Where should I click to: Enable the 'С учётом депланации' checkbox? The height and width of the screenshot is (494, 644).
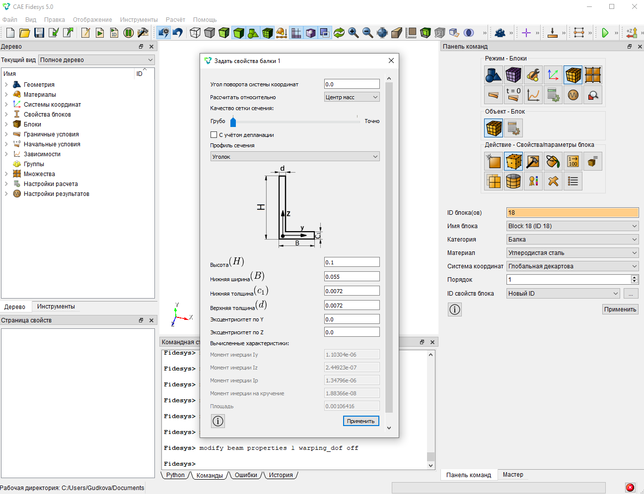pos(214,135)
